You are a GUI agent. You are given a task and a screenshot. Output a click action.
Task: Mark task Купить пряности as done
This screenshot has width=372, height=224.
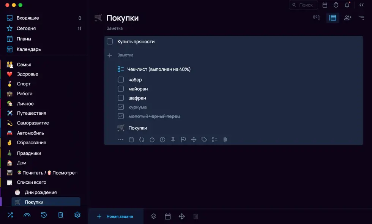point(110,42)
